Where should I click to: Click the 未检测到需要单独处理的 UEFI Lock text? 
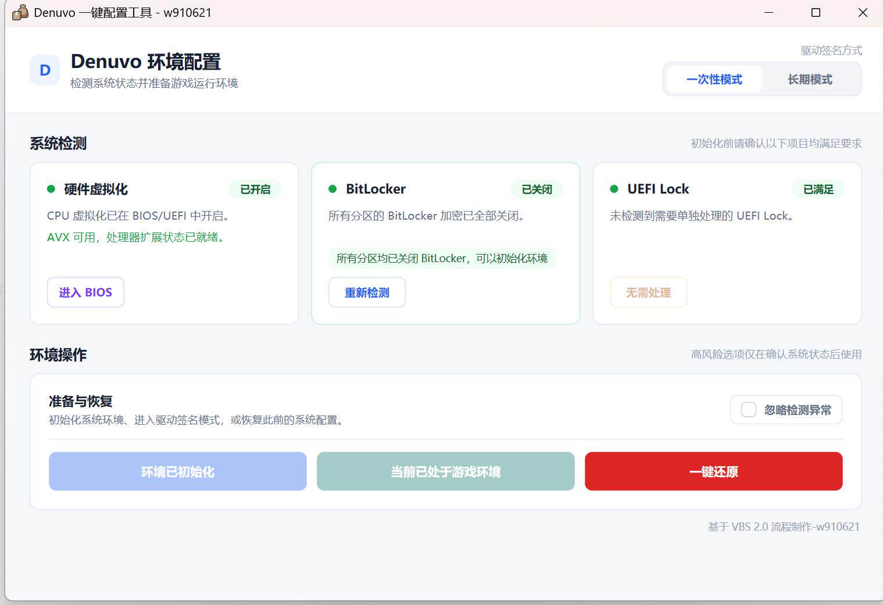pyautogui.click(x=702, y=216)
